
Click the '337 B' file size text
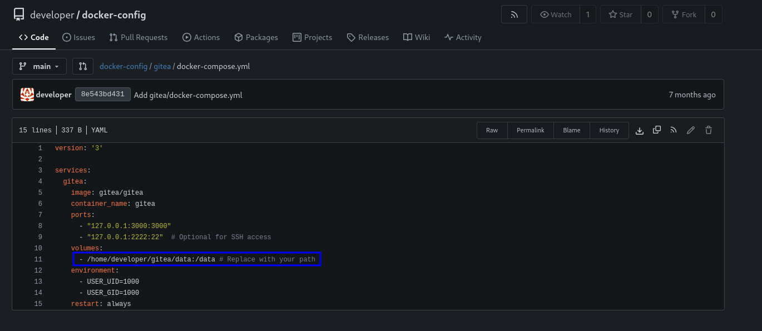pyautogui.click(x=71, y=130)
